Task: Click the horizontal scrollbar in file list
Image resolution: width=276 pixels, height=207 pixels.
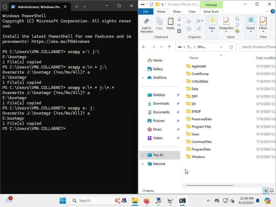Action: pos(210,185)
